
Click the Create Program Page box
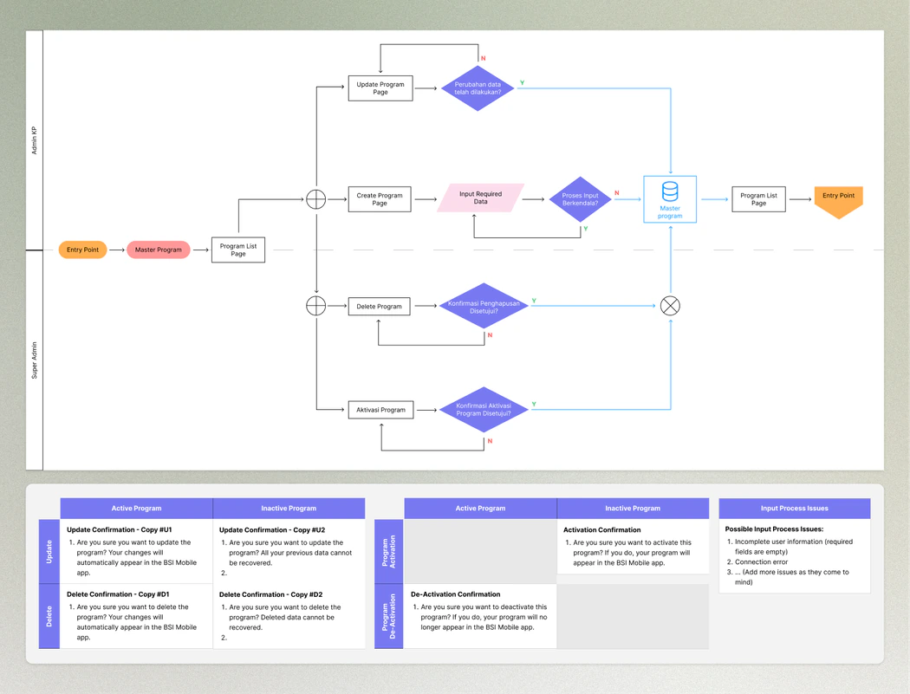pos(380,199)
